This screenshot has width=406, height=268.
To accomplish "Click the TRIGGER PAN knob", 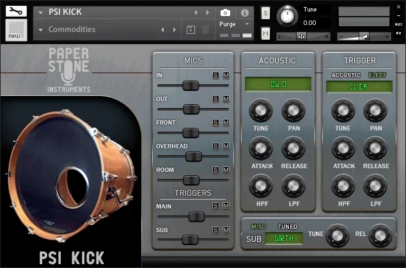I will click(375, 111).
